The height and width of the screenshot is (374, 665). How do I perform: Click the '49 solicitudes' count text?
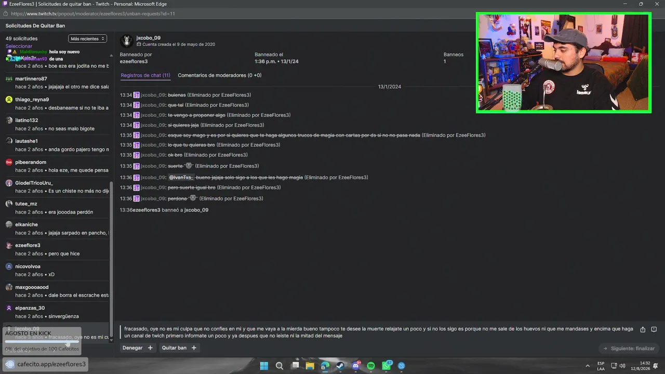22,38
